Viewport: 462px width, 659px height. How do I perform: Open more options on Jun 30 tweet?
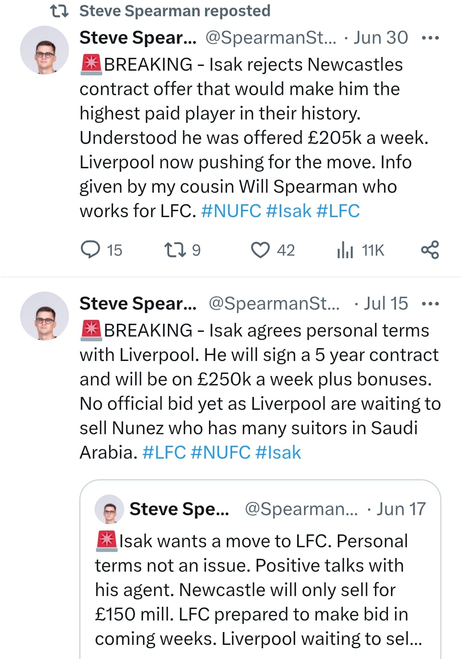click(430, 38)
